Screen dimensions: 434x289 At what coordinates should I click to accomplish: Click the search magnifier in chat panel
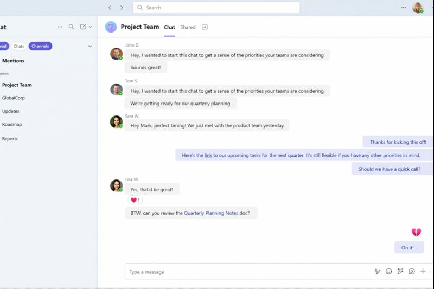71,27
